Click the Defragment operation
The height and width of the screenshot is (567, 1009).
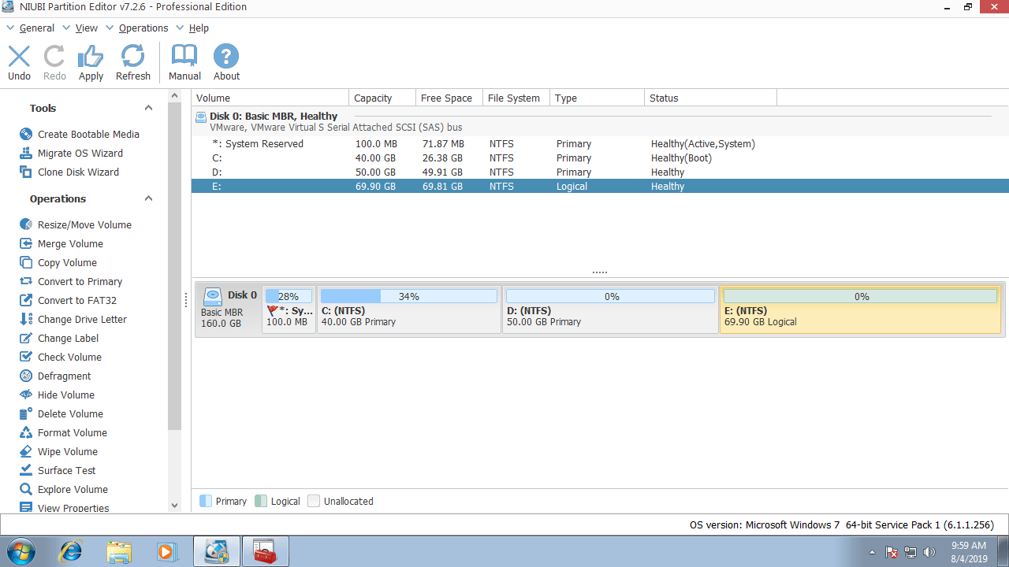click(64, 376)
